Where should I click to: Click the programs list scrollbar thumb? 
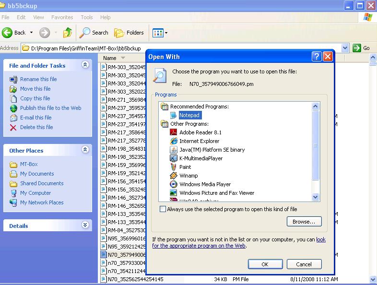(315, 145)
